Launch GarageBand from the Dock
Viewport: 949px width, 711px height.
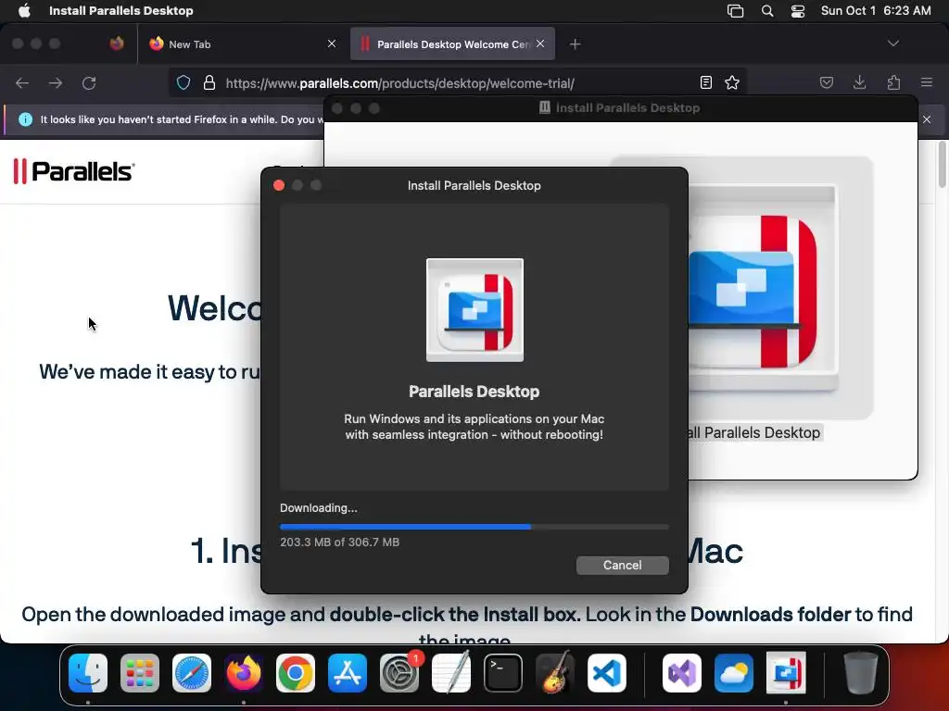coord(555,673)
